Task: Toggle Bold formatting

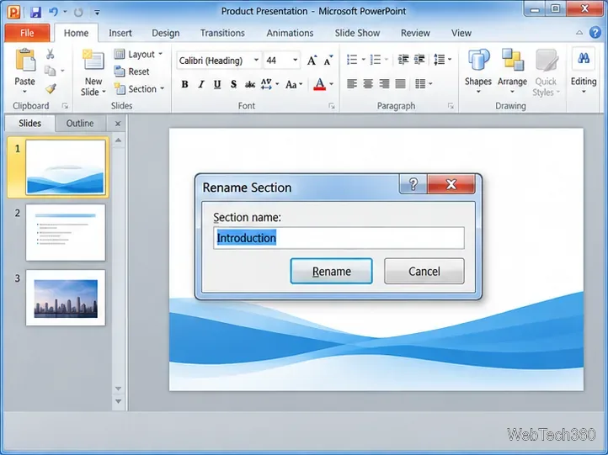Action: coord(185,84)
